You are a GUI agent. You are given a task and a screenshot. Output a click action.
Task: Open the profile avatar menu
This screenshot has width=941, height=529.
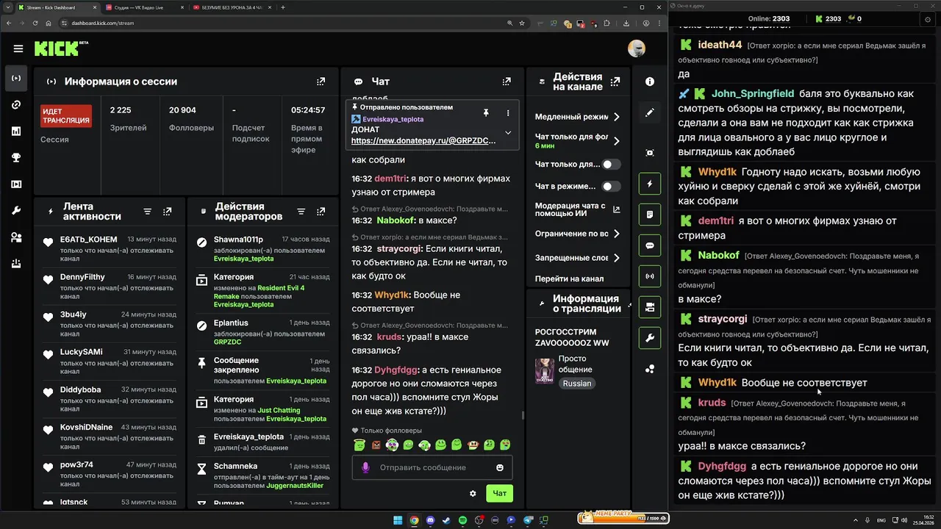[637, 48]
